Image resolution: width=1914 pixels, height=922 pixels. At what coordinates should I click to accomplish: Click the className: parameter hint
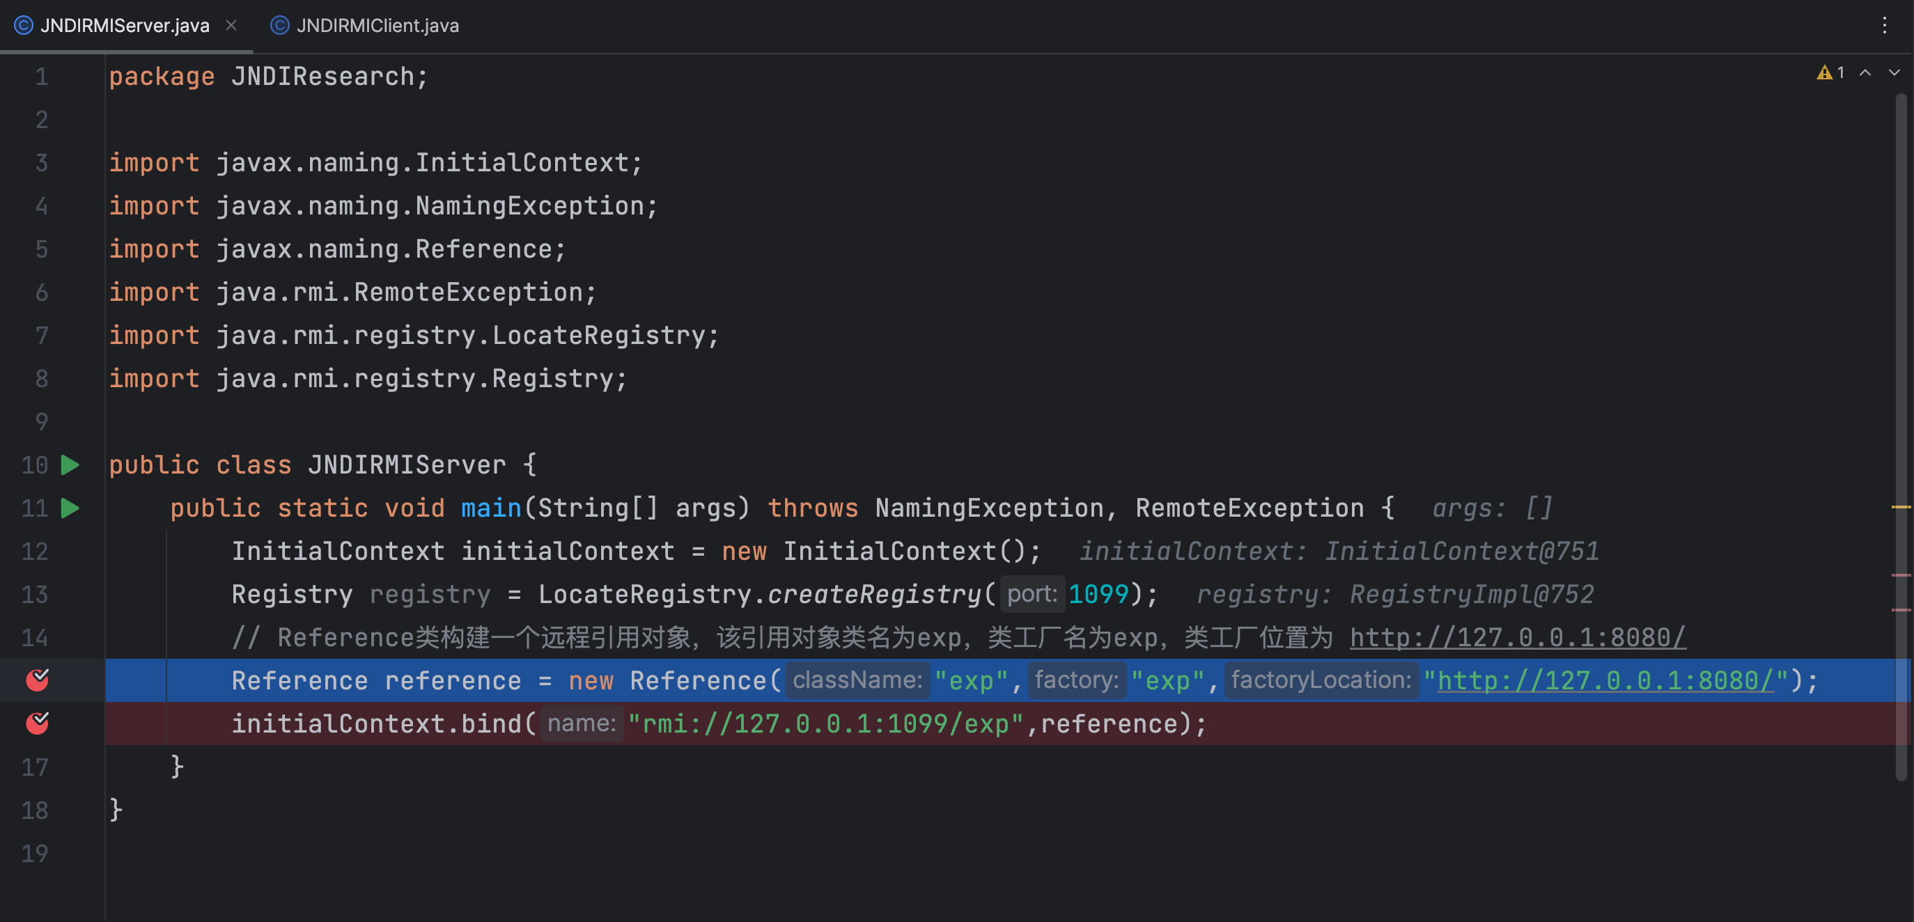(857, 680)
